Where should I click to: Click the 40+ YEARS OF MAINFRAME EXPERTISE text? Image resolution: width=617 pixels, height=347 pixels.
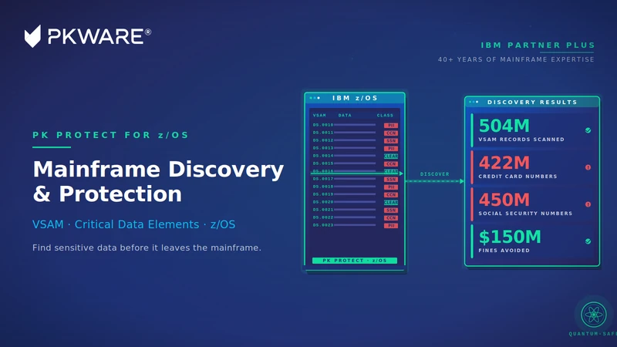click(x=516, y=59)
